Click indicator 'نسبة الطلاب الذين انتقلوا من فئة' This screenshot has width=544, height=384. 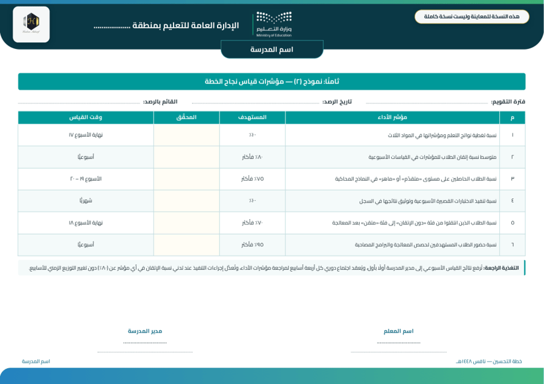[414, 223]
